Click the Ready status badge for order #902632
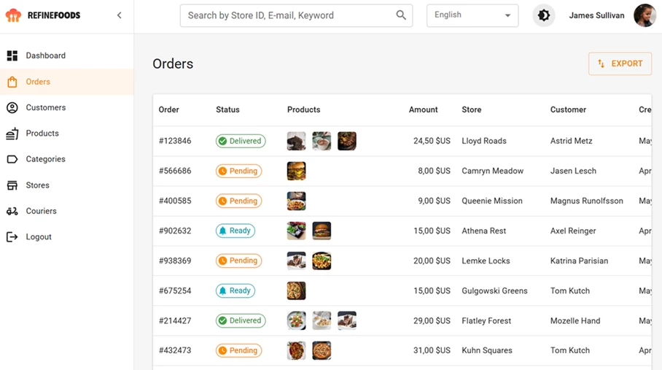 [x=235, y=231]
